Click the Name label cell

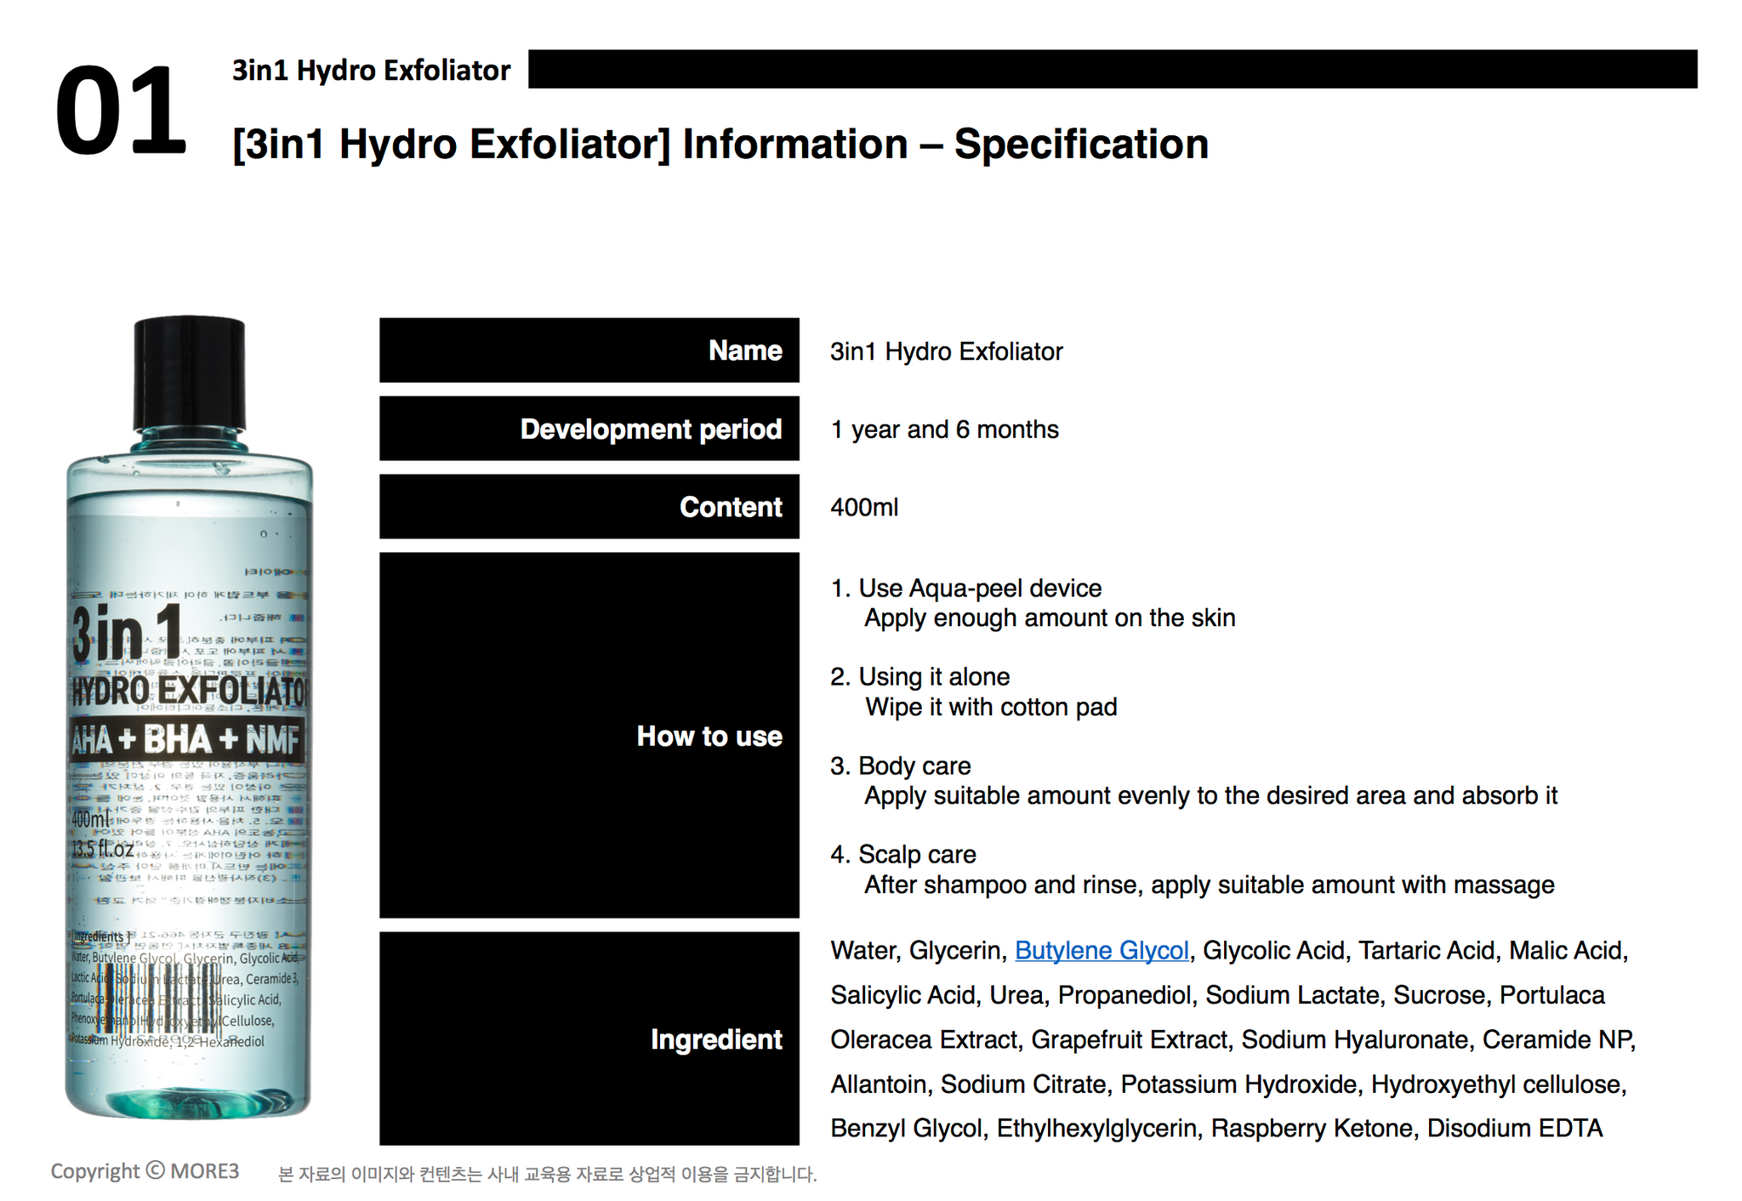589,350
